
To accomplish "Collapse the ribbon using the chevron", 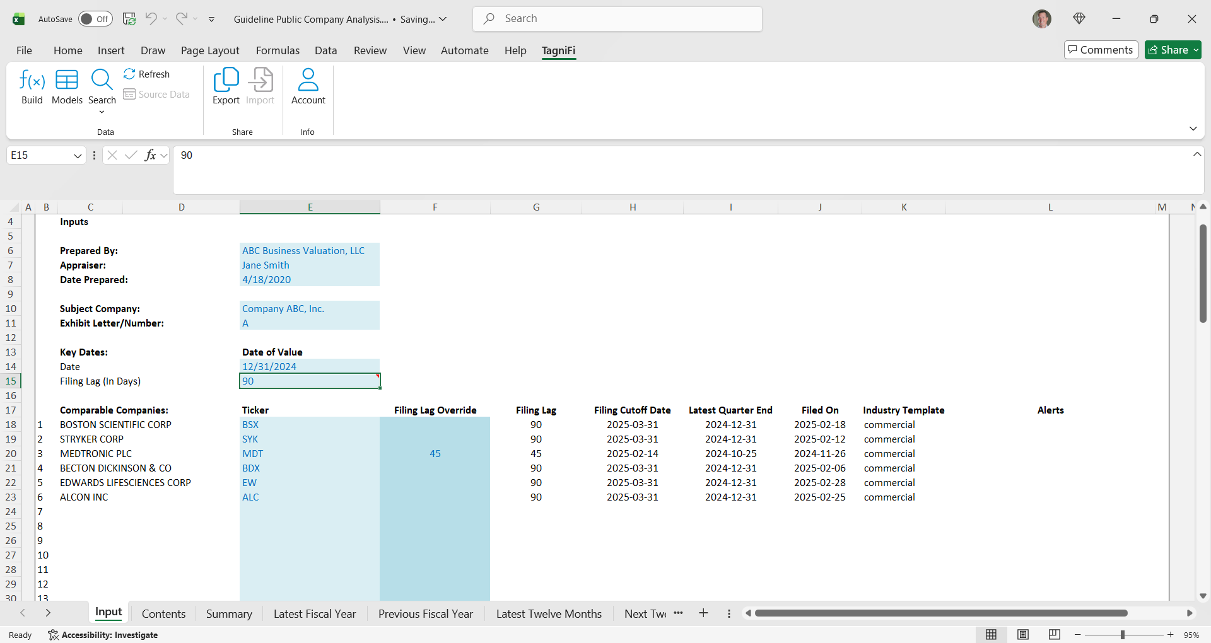I will coord(1193,129).
